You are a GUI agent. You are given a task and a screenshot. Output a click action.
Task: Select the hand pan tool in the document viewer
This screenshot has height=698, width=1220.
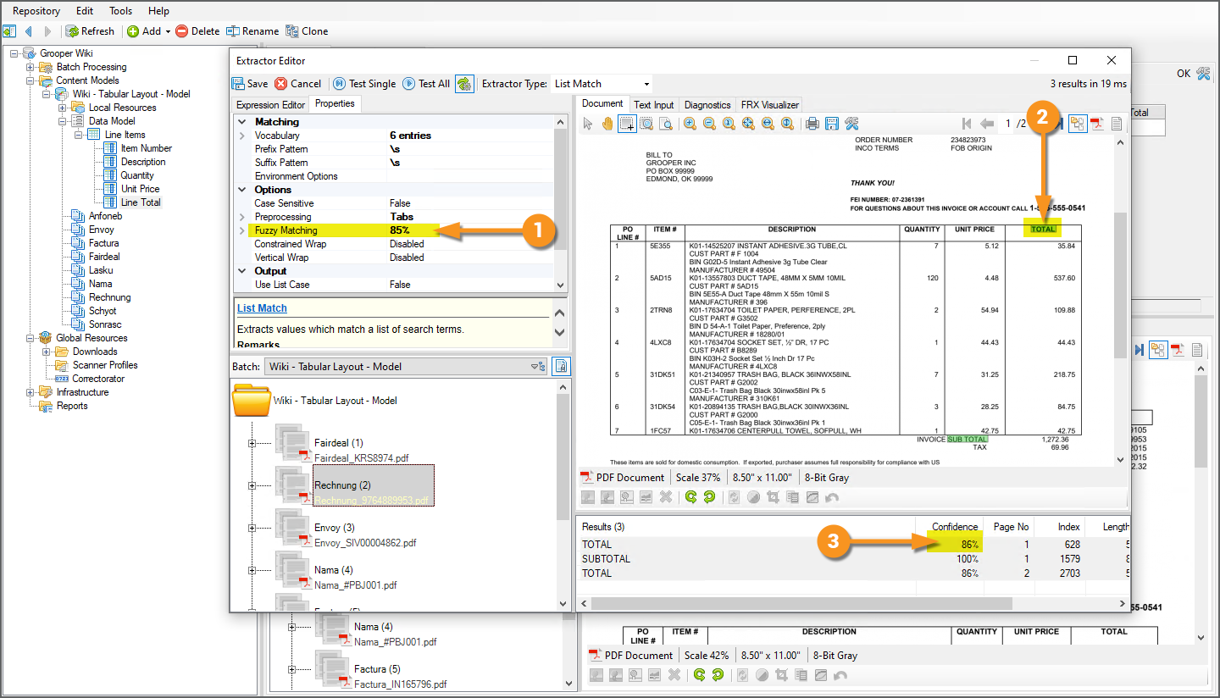(607, 125)
